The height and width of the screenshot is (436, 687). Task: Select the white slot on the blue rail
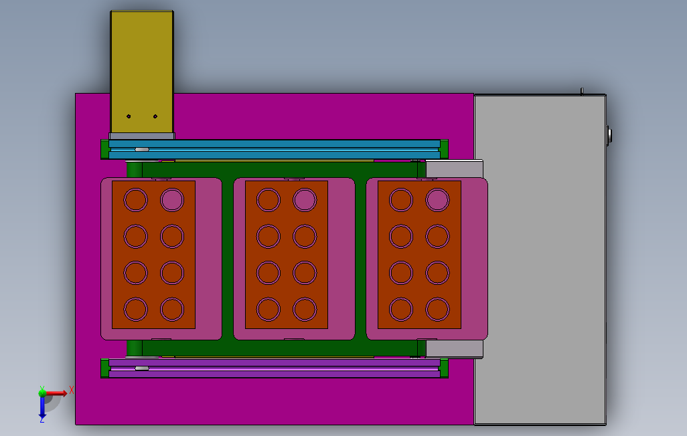click(142, 149)
